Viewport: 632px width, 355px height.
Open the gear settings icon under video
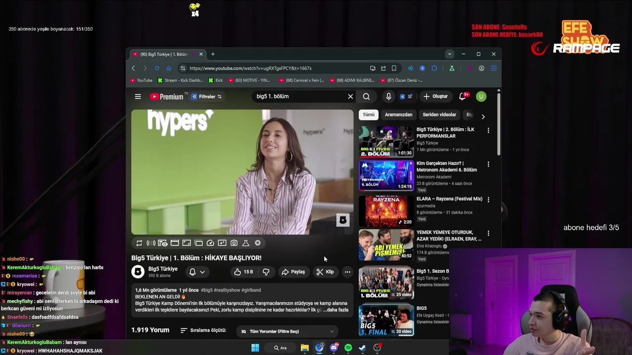coord(258,243)
